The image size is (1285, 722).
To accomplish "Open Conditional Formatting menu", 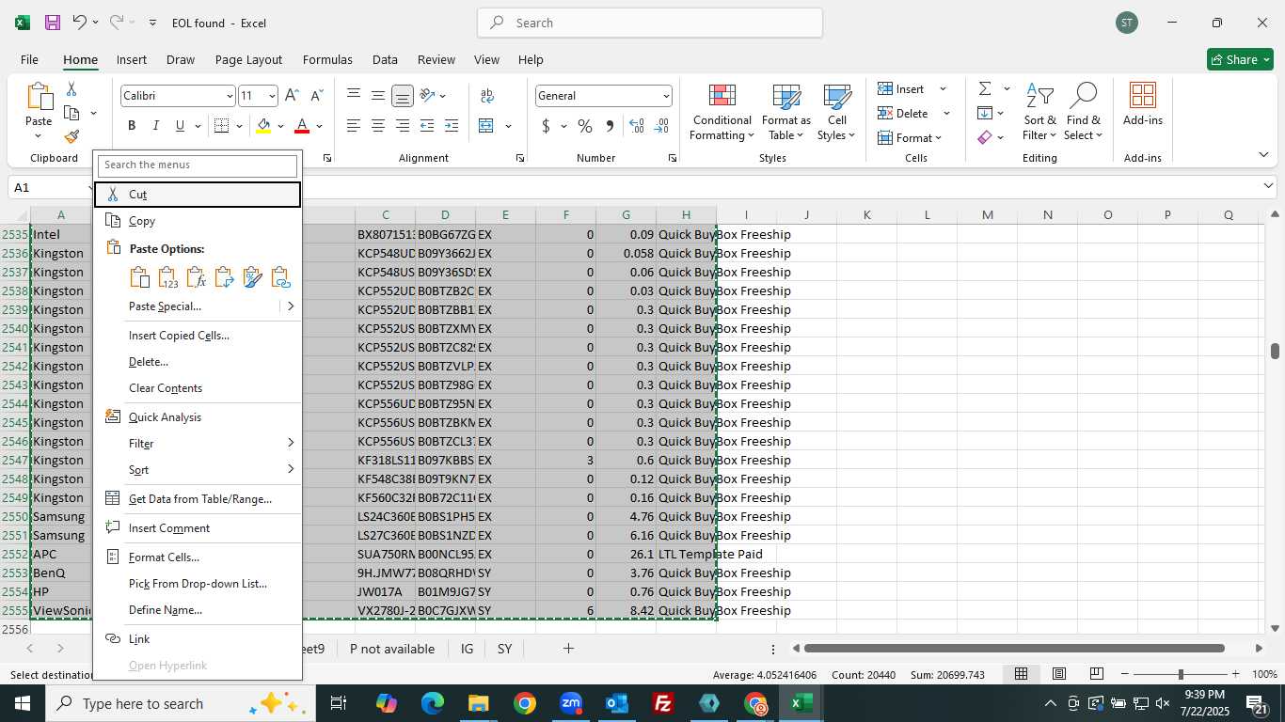I will (x=722, y=113).
